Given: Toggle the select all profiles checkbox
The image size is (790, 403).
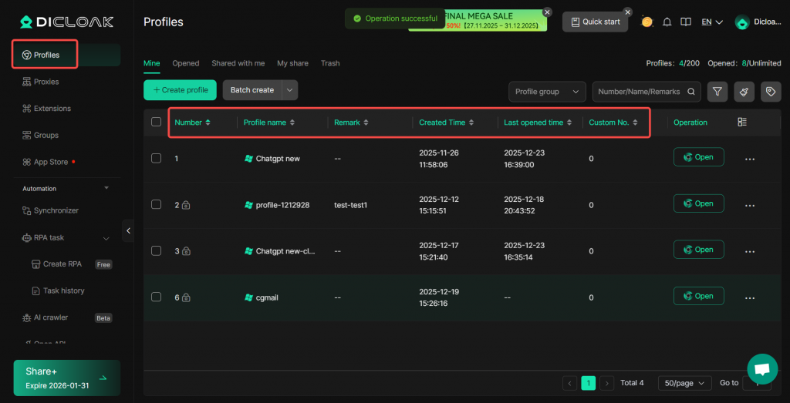Looking at the screenshot, I should (157, 122).
